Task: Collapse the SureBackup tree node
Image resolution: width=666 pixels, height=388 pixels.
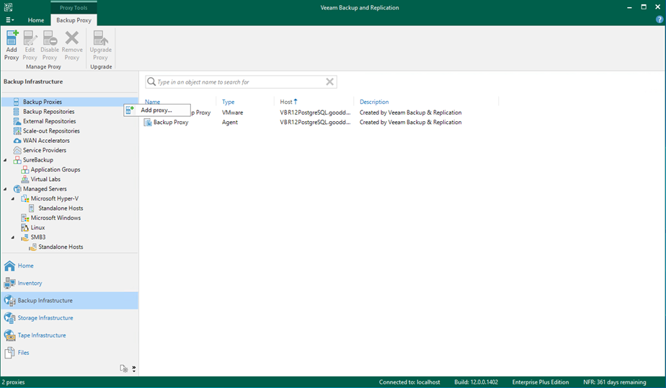Action: coord(5,160)
